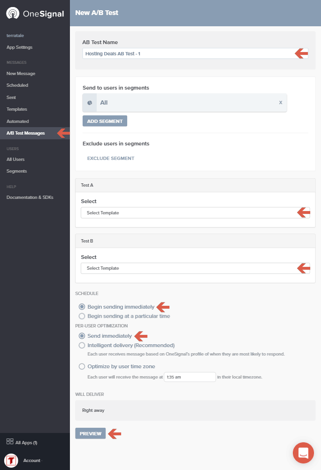Click the Add Segment button
Screen dimensions: 321x470
(105, 121)
